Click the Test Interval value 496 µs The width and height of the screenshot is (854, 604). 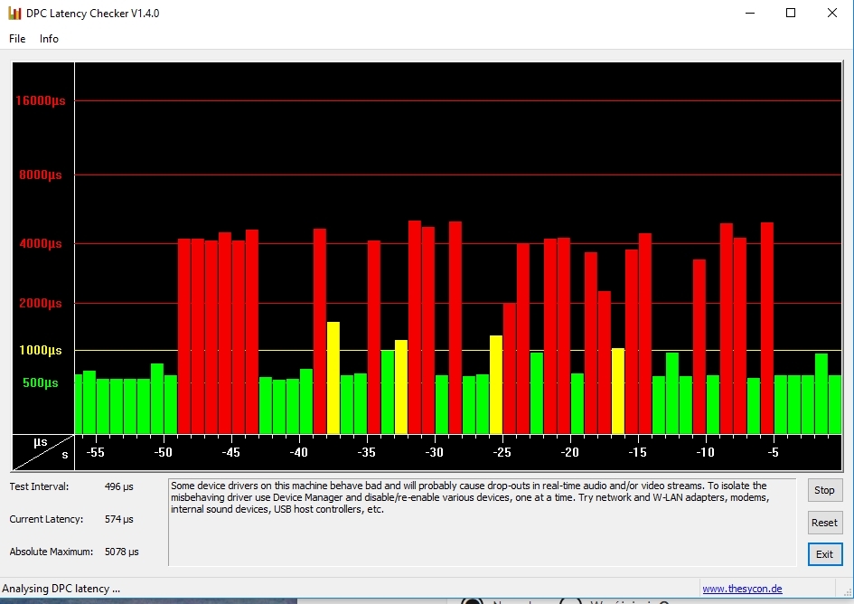(x=118, y=486)
